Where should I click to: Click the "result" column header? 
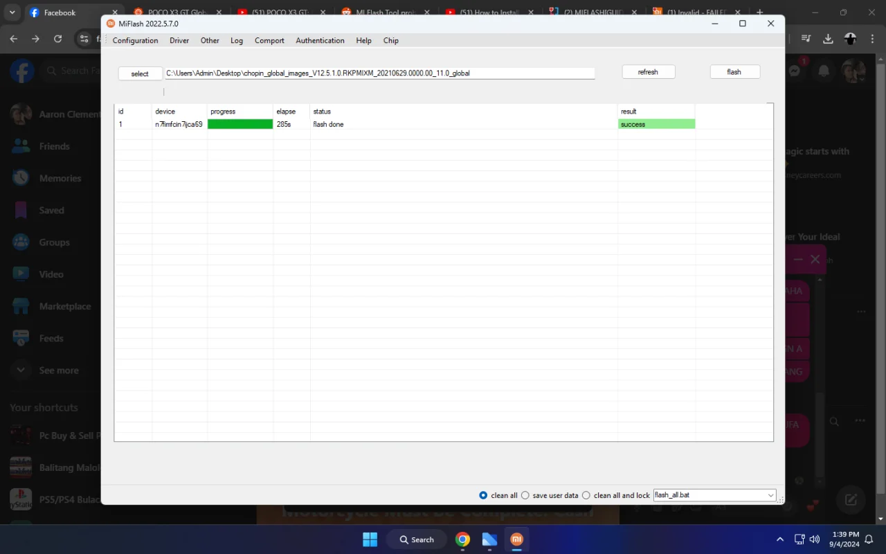(656, 111)
